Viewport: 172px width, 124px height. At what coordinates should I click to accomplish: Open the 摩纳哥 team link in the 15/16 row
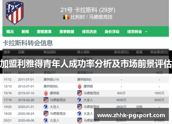click(54, 93)
